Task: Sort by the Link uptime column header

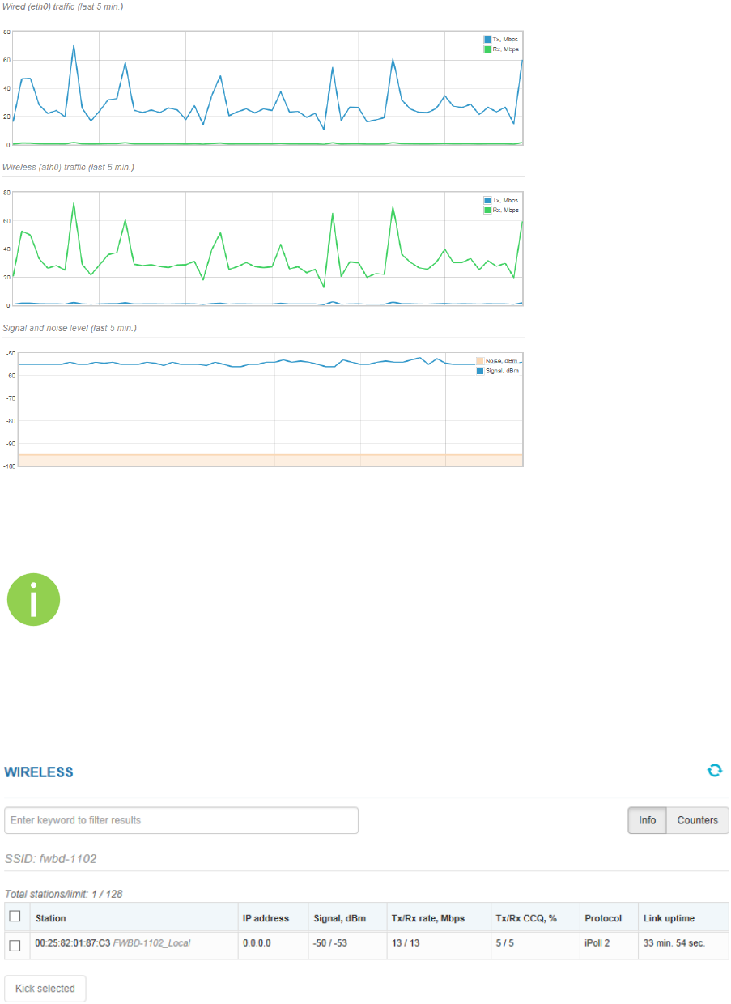Action: (x=669, y=918)
